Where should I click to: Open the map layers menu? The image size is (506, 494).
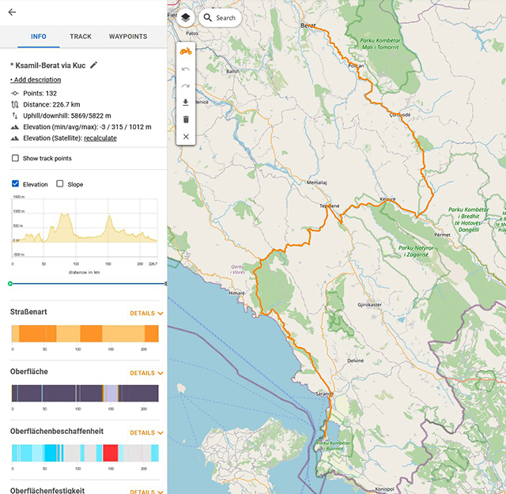click(185, 17)
